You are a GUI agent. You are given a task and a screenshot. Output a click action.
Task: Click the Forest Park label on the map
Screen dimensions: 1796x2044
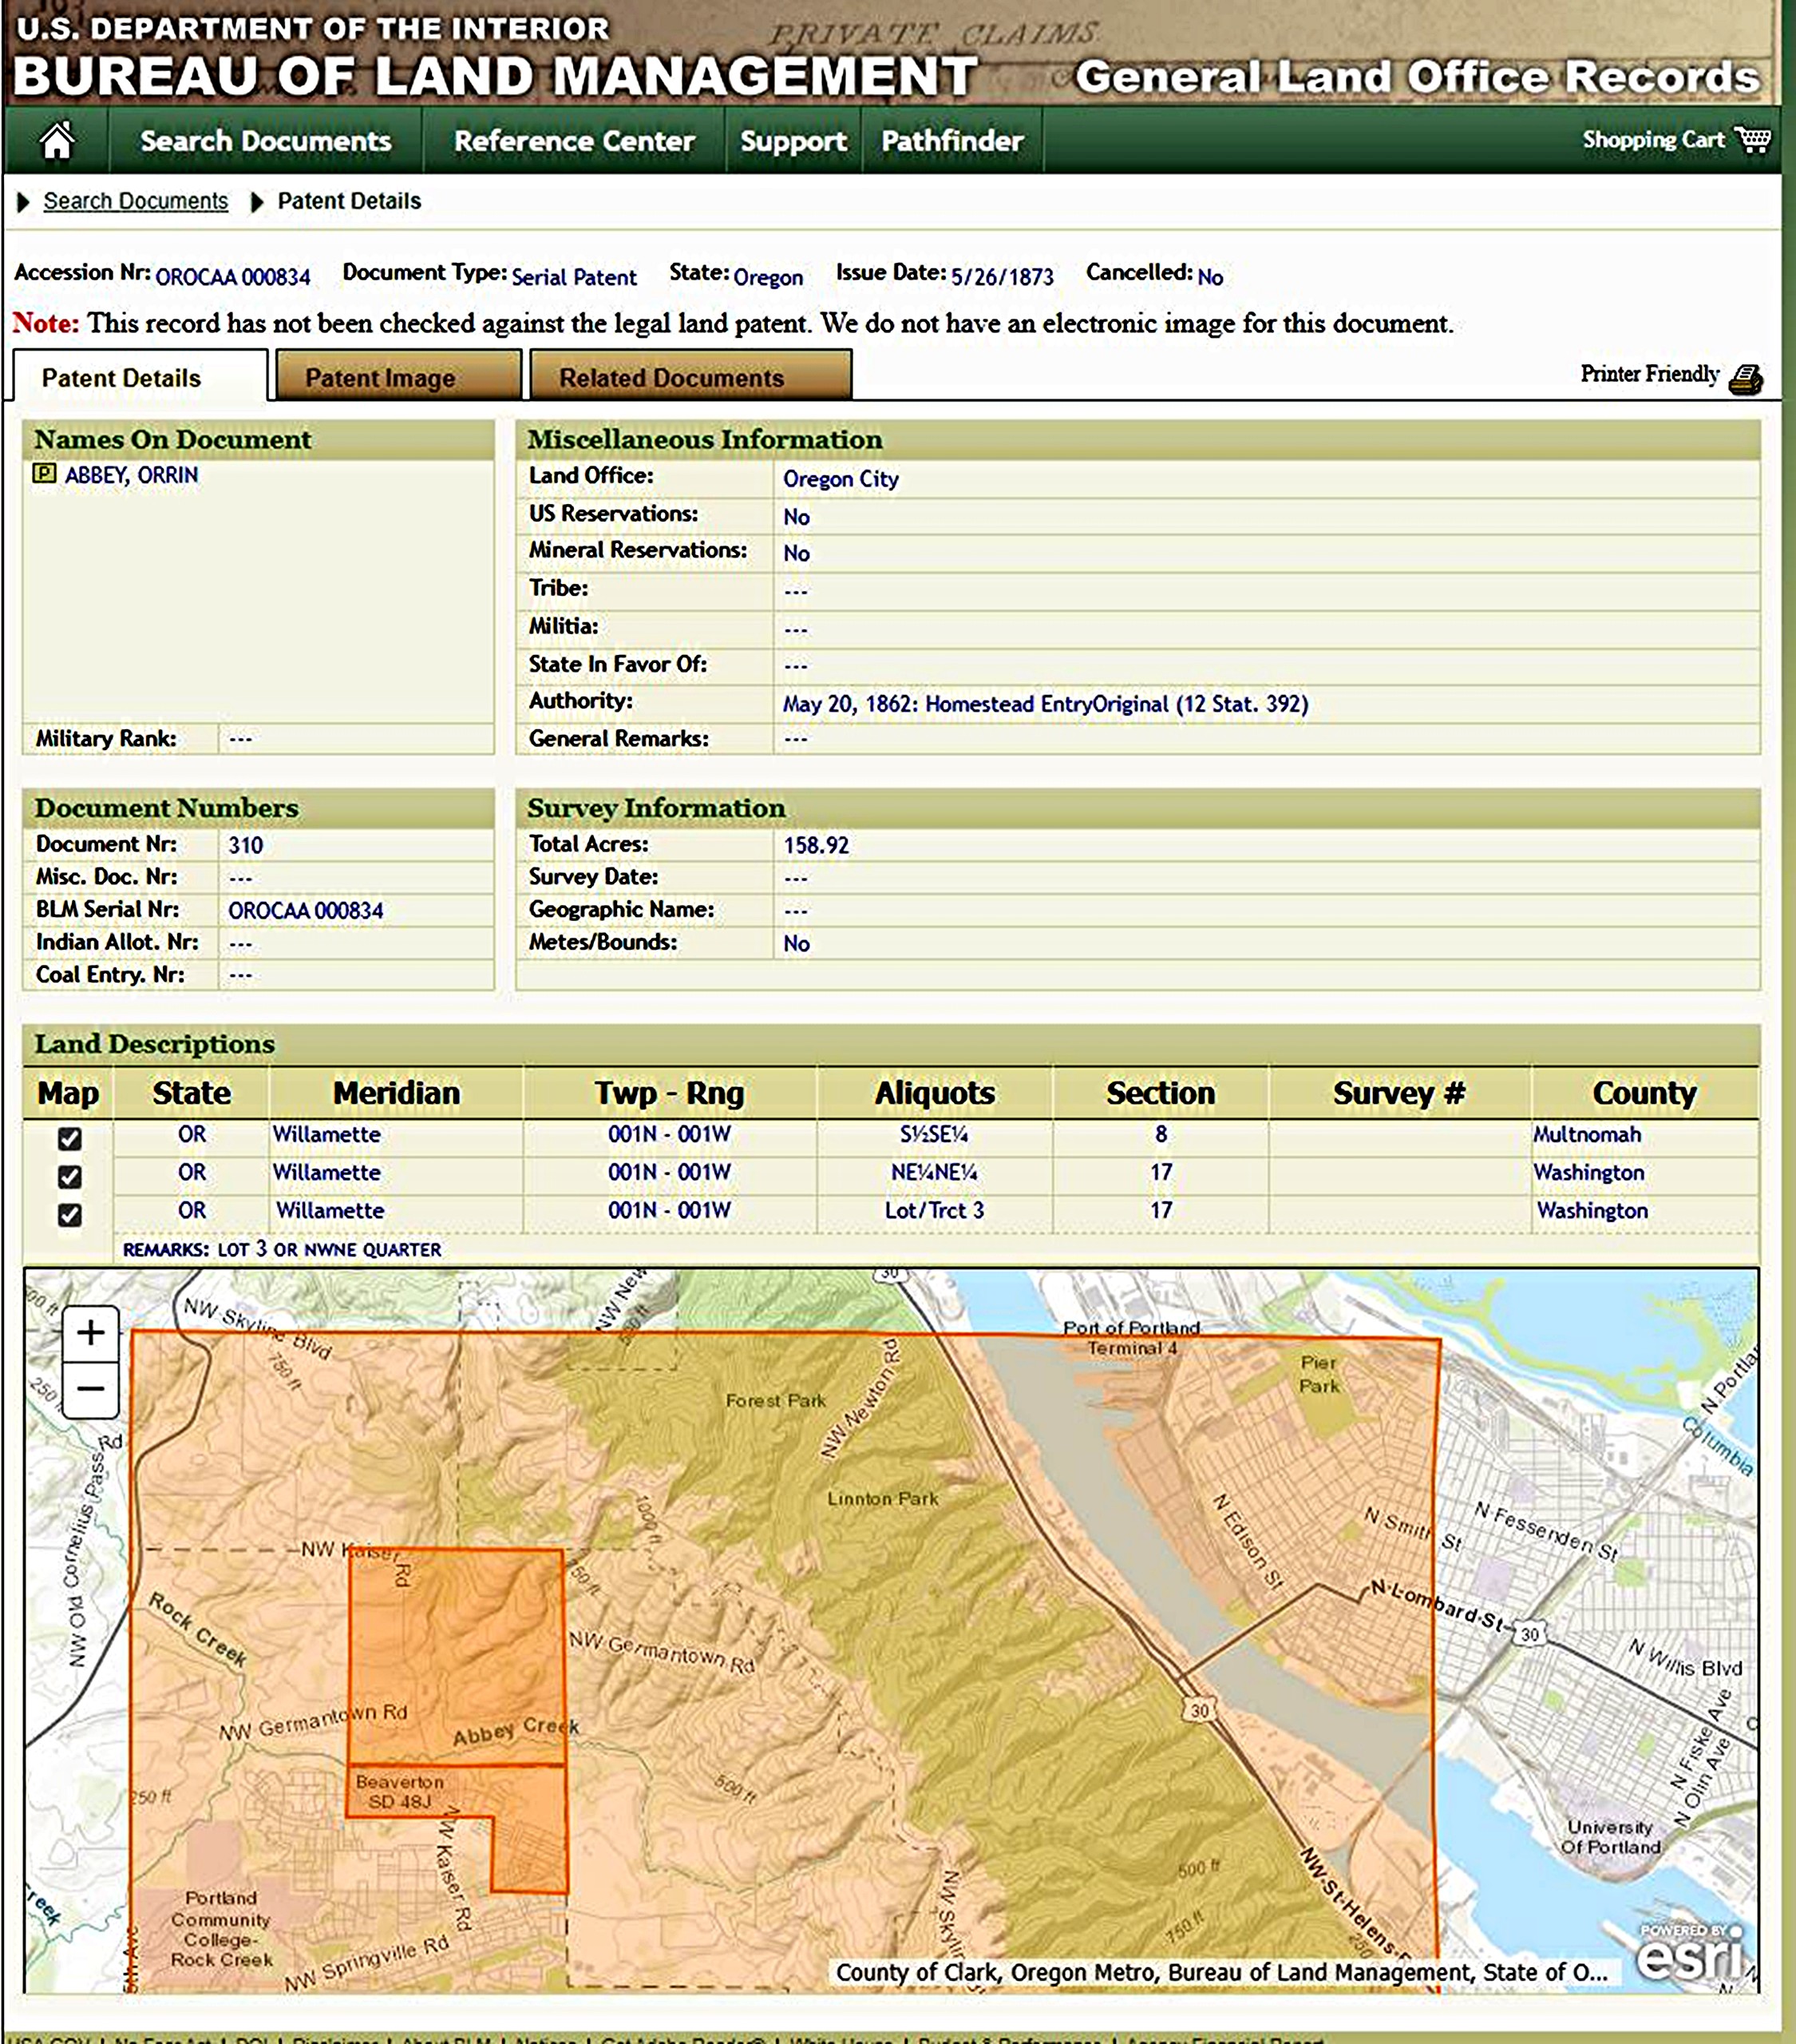pyautogui.click(x=776, y=1401)
